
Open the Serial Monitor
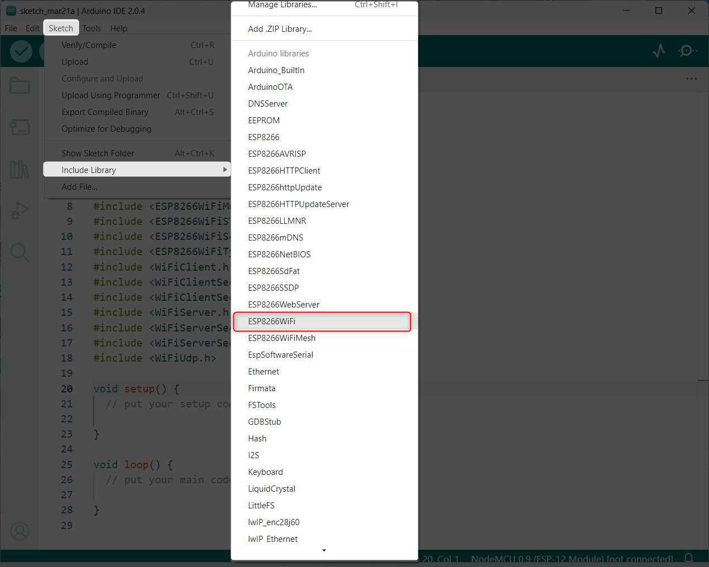[x=687, y=51]
